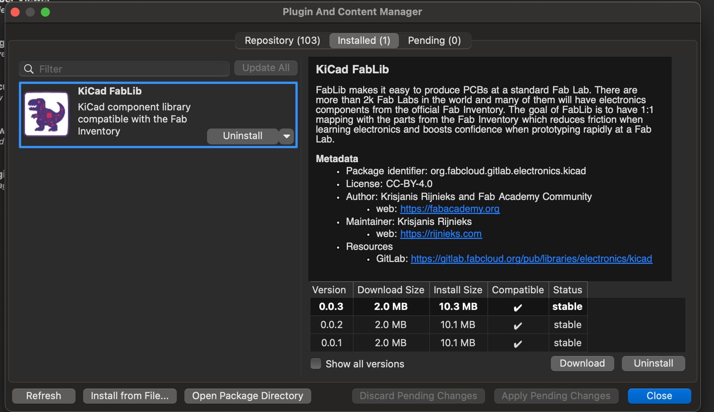Click the Version column header
The height and width of the screenshot is (412, 714).
(332, 290)
